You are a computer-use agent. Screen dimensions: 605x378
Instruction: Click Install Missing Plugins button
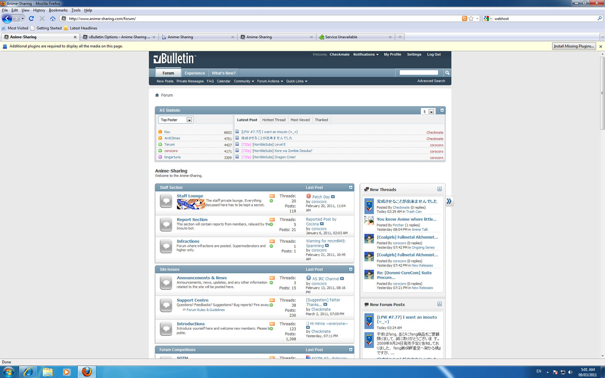click(x=574, y=46)
